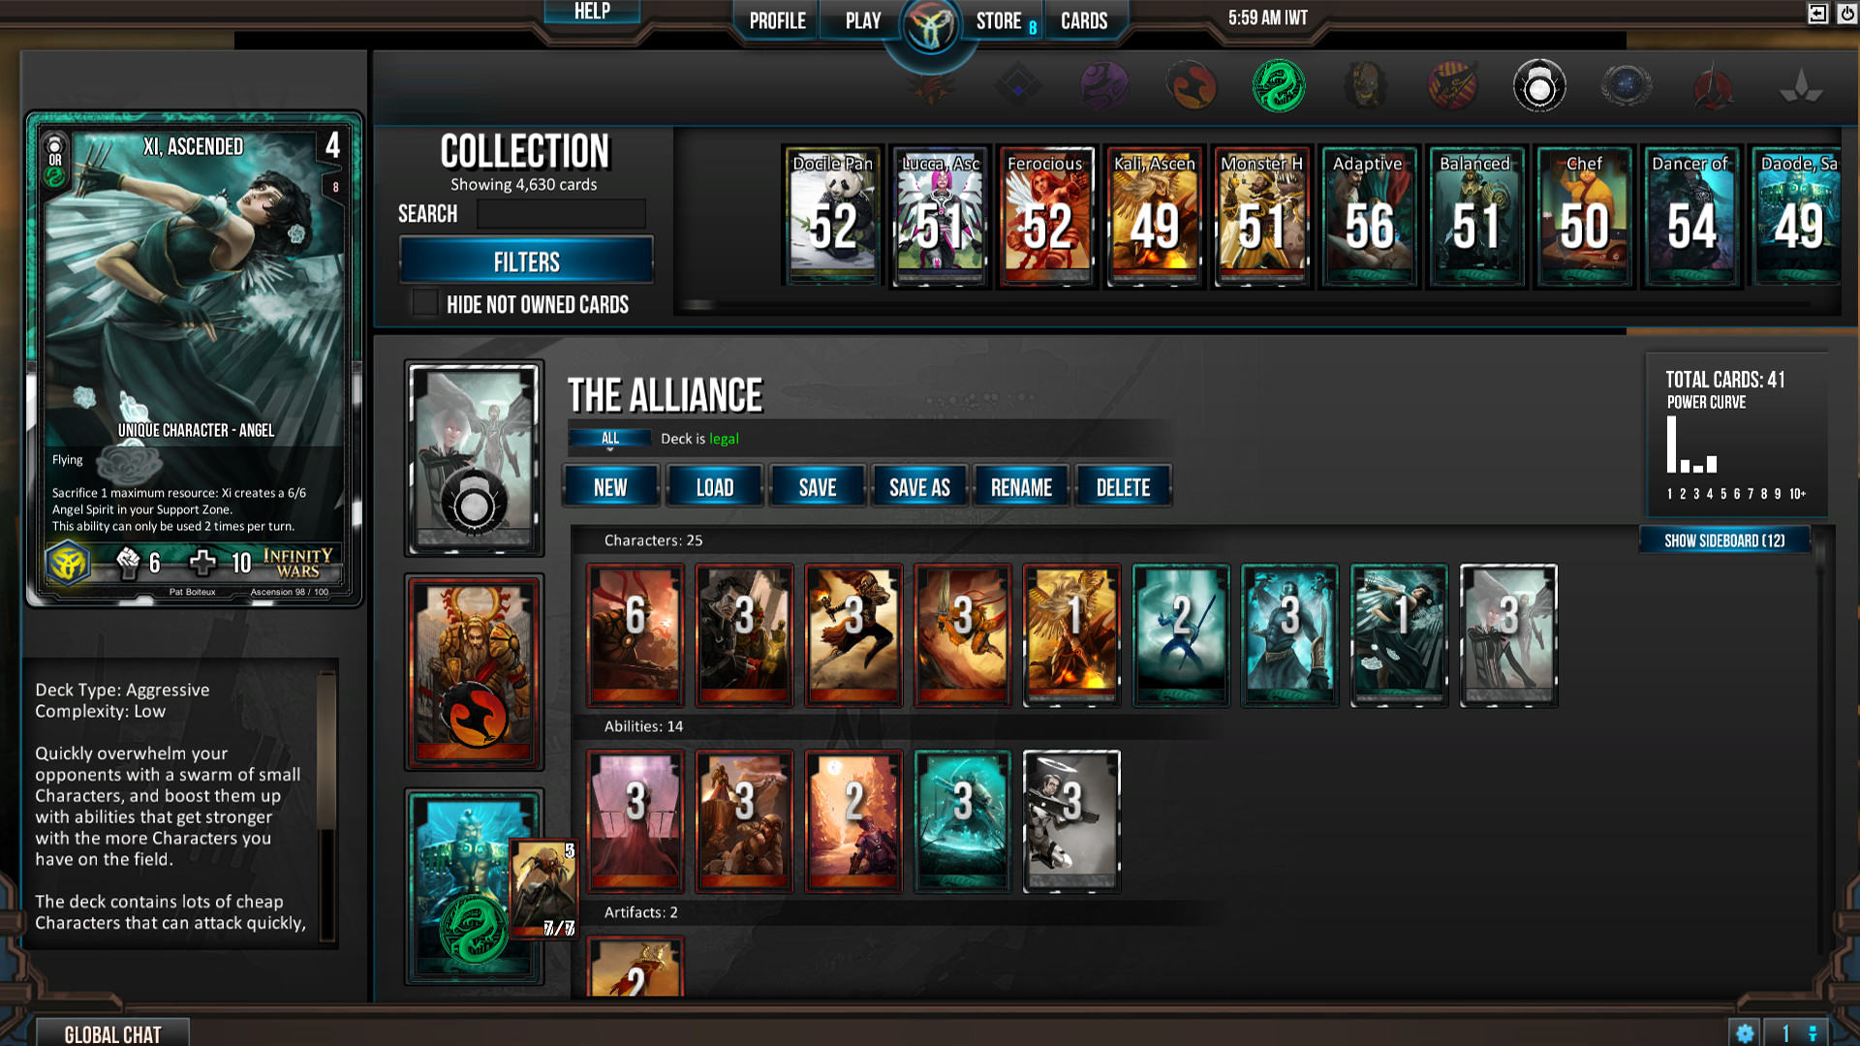Select the Docile Panda card thumbnail

click(x=833, y=216)
